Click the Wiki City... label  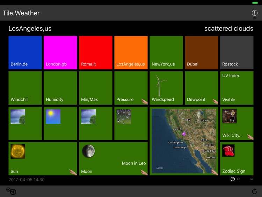tap(232, 135)
